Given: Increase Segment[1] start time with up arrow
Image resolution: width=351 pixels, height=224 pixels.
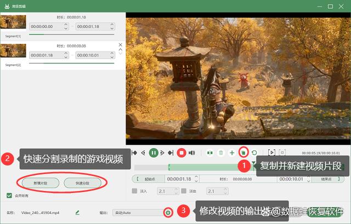Looking at the screenshot, I should coord(66,25).
